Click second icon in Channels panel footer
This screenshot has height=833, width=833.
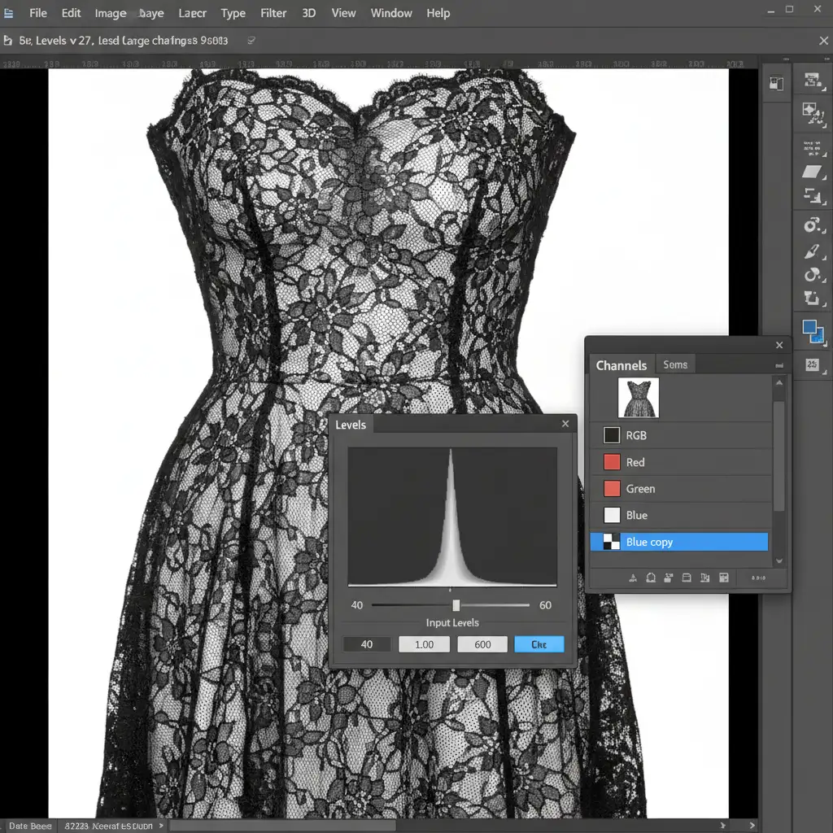point(650,578)
